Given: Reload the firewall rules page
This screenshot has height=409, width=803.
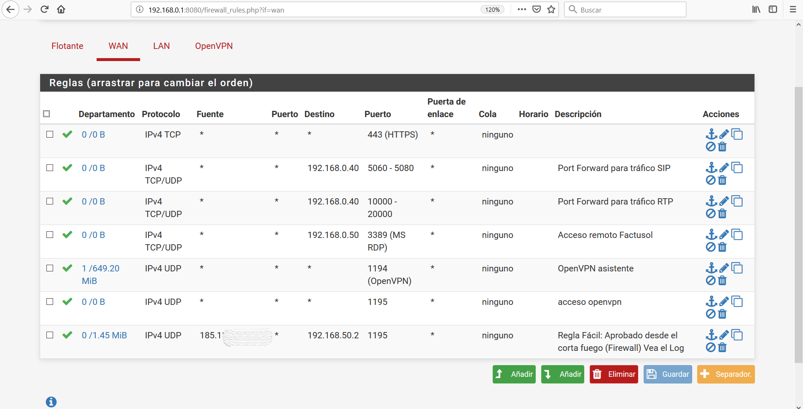Looking at the screenshot, I should 44,9.
